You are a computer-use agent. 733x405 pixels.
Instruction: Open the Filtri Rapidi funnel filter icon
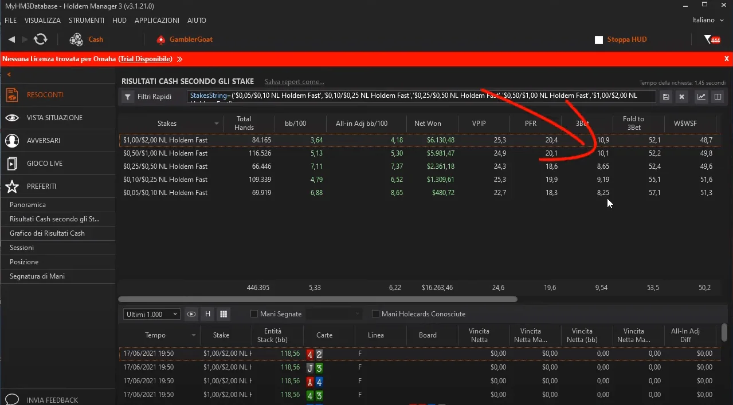coord(128,97)
